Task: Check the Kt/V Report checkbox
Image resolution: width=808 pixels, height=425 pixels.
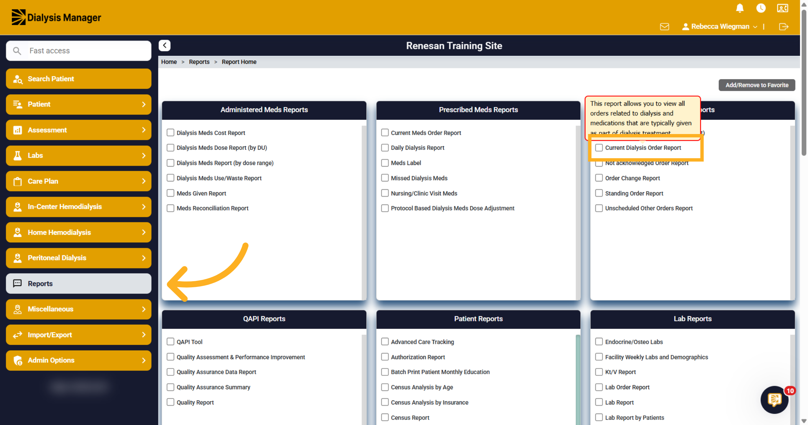Action: click(599, 372)
